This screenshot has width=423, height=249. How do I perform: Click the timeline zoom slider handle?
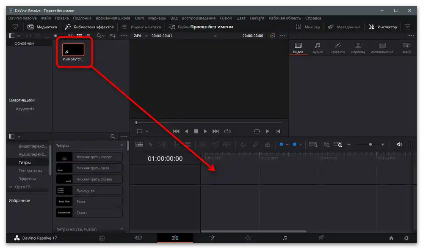(x=370, y=145)
